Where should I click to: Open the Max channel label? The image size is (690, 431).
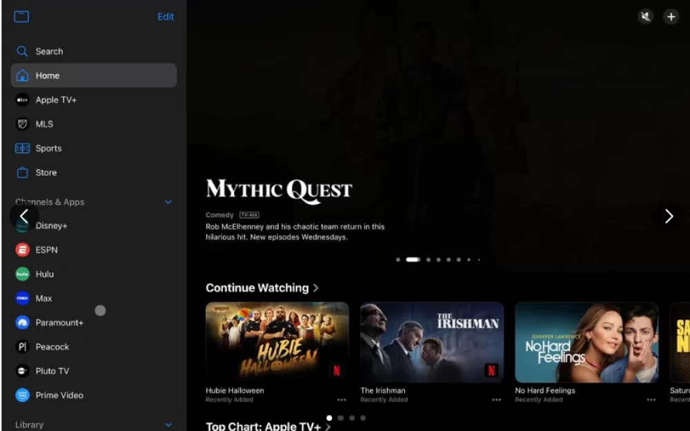pyautogui.click(x=43, y=298)
